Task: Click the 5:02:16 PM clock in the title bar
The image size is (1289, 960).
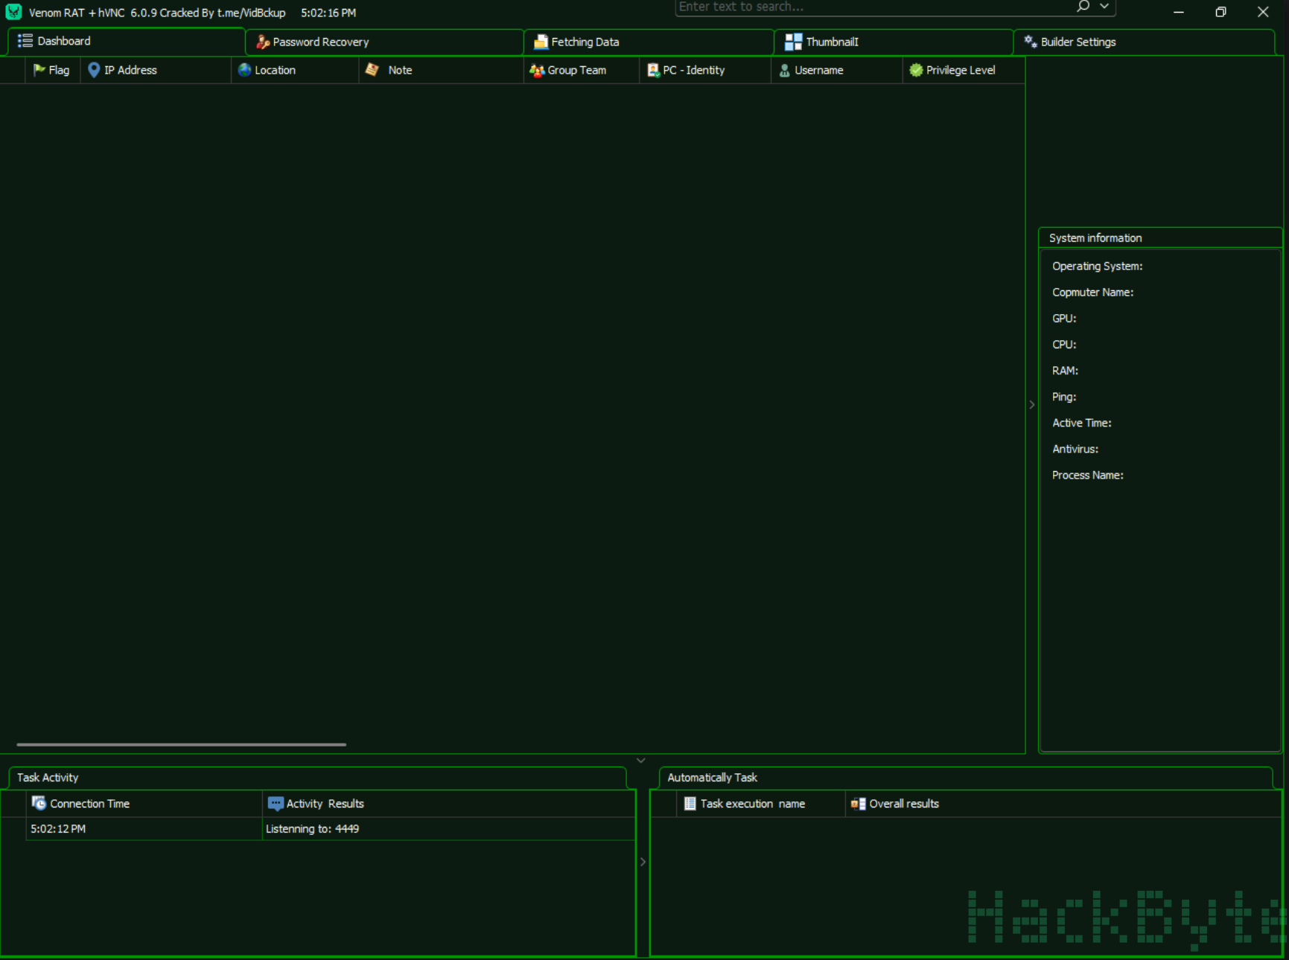Action: [x=328, y=13]
